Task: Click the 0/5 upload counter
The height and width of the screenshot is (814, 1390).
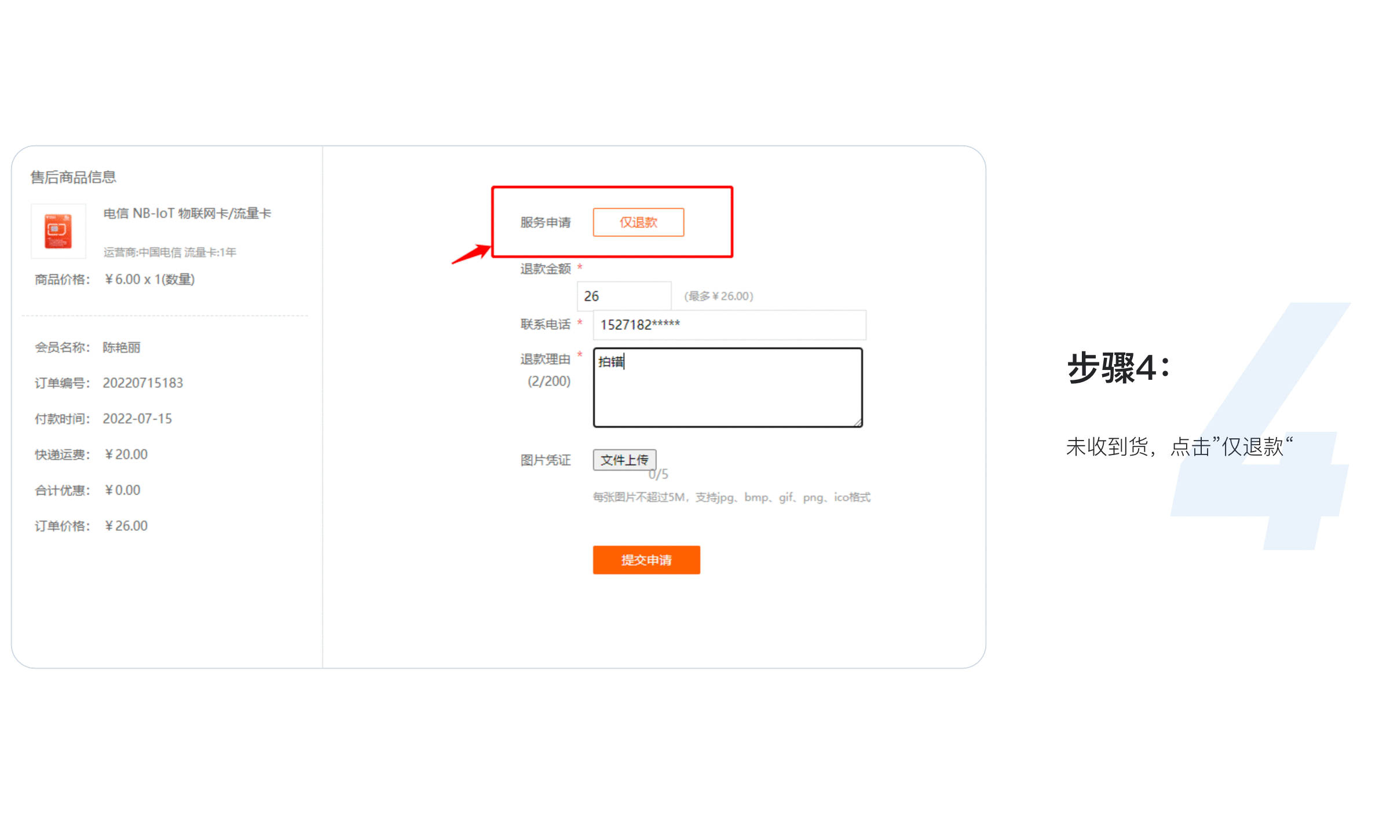Action: pos(659,475)
